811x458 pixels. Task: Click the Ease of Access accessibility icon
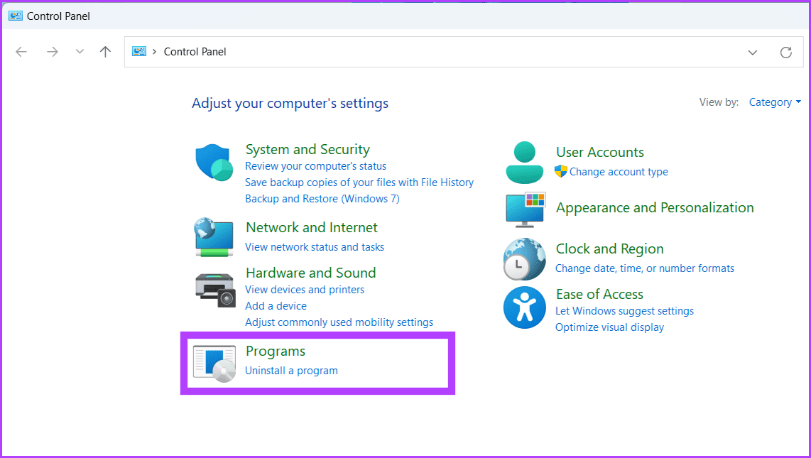524,307
